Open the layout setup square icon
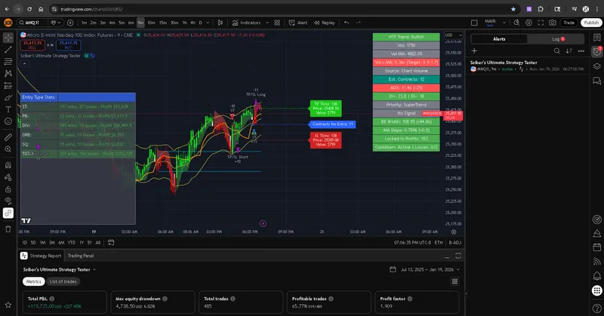The width and height of the screenshot is (604, 316). [x=474, y=23]
